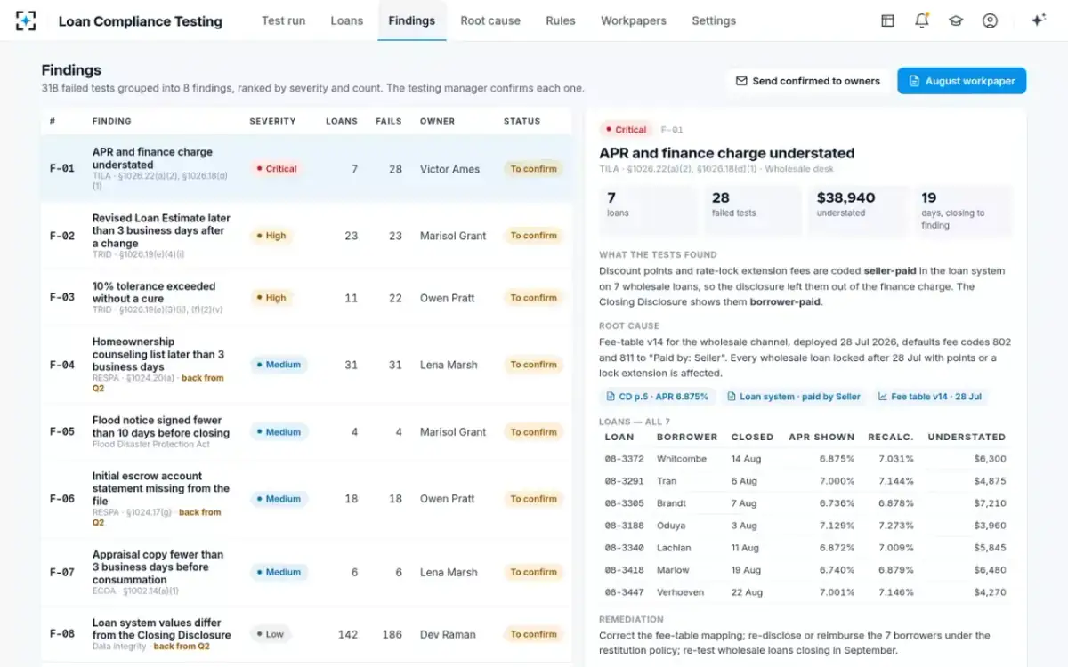Open the layout panel icon
This screenshot has width=1068, height=667.
point(887,20)
